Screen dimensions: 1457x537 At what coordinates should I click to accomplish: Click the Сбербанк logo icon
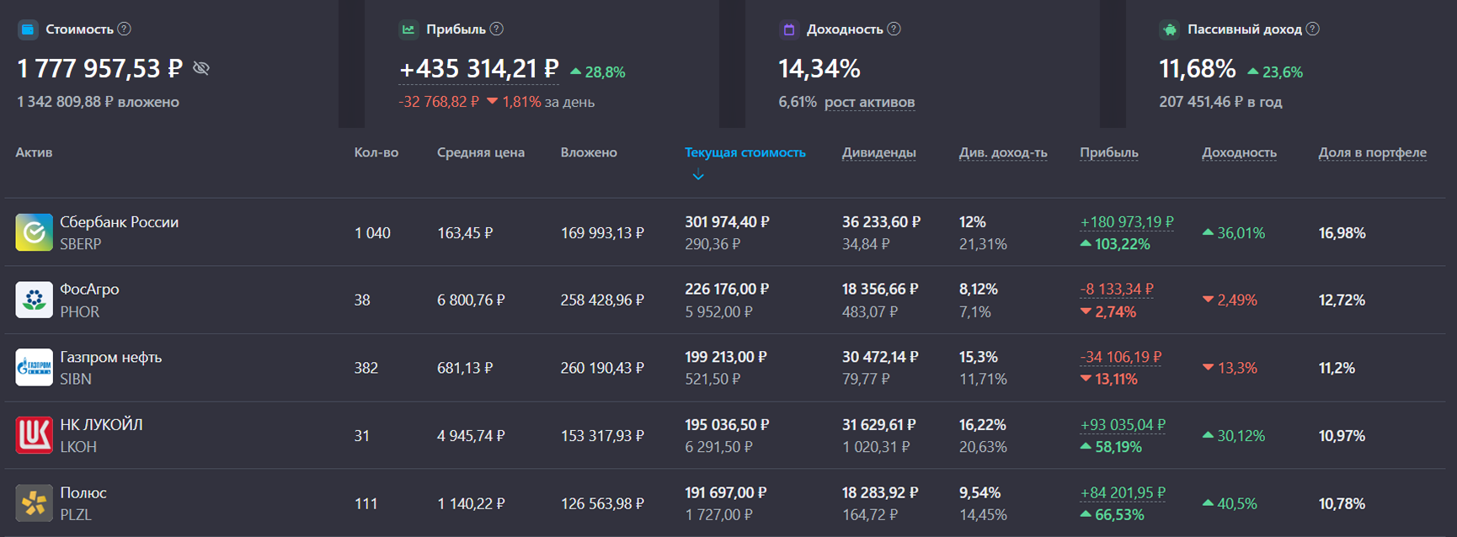[34, 232]
